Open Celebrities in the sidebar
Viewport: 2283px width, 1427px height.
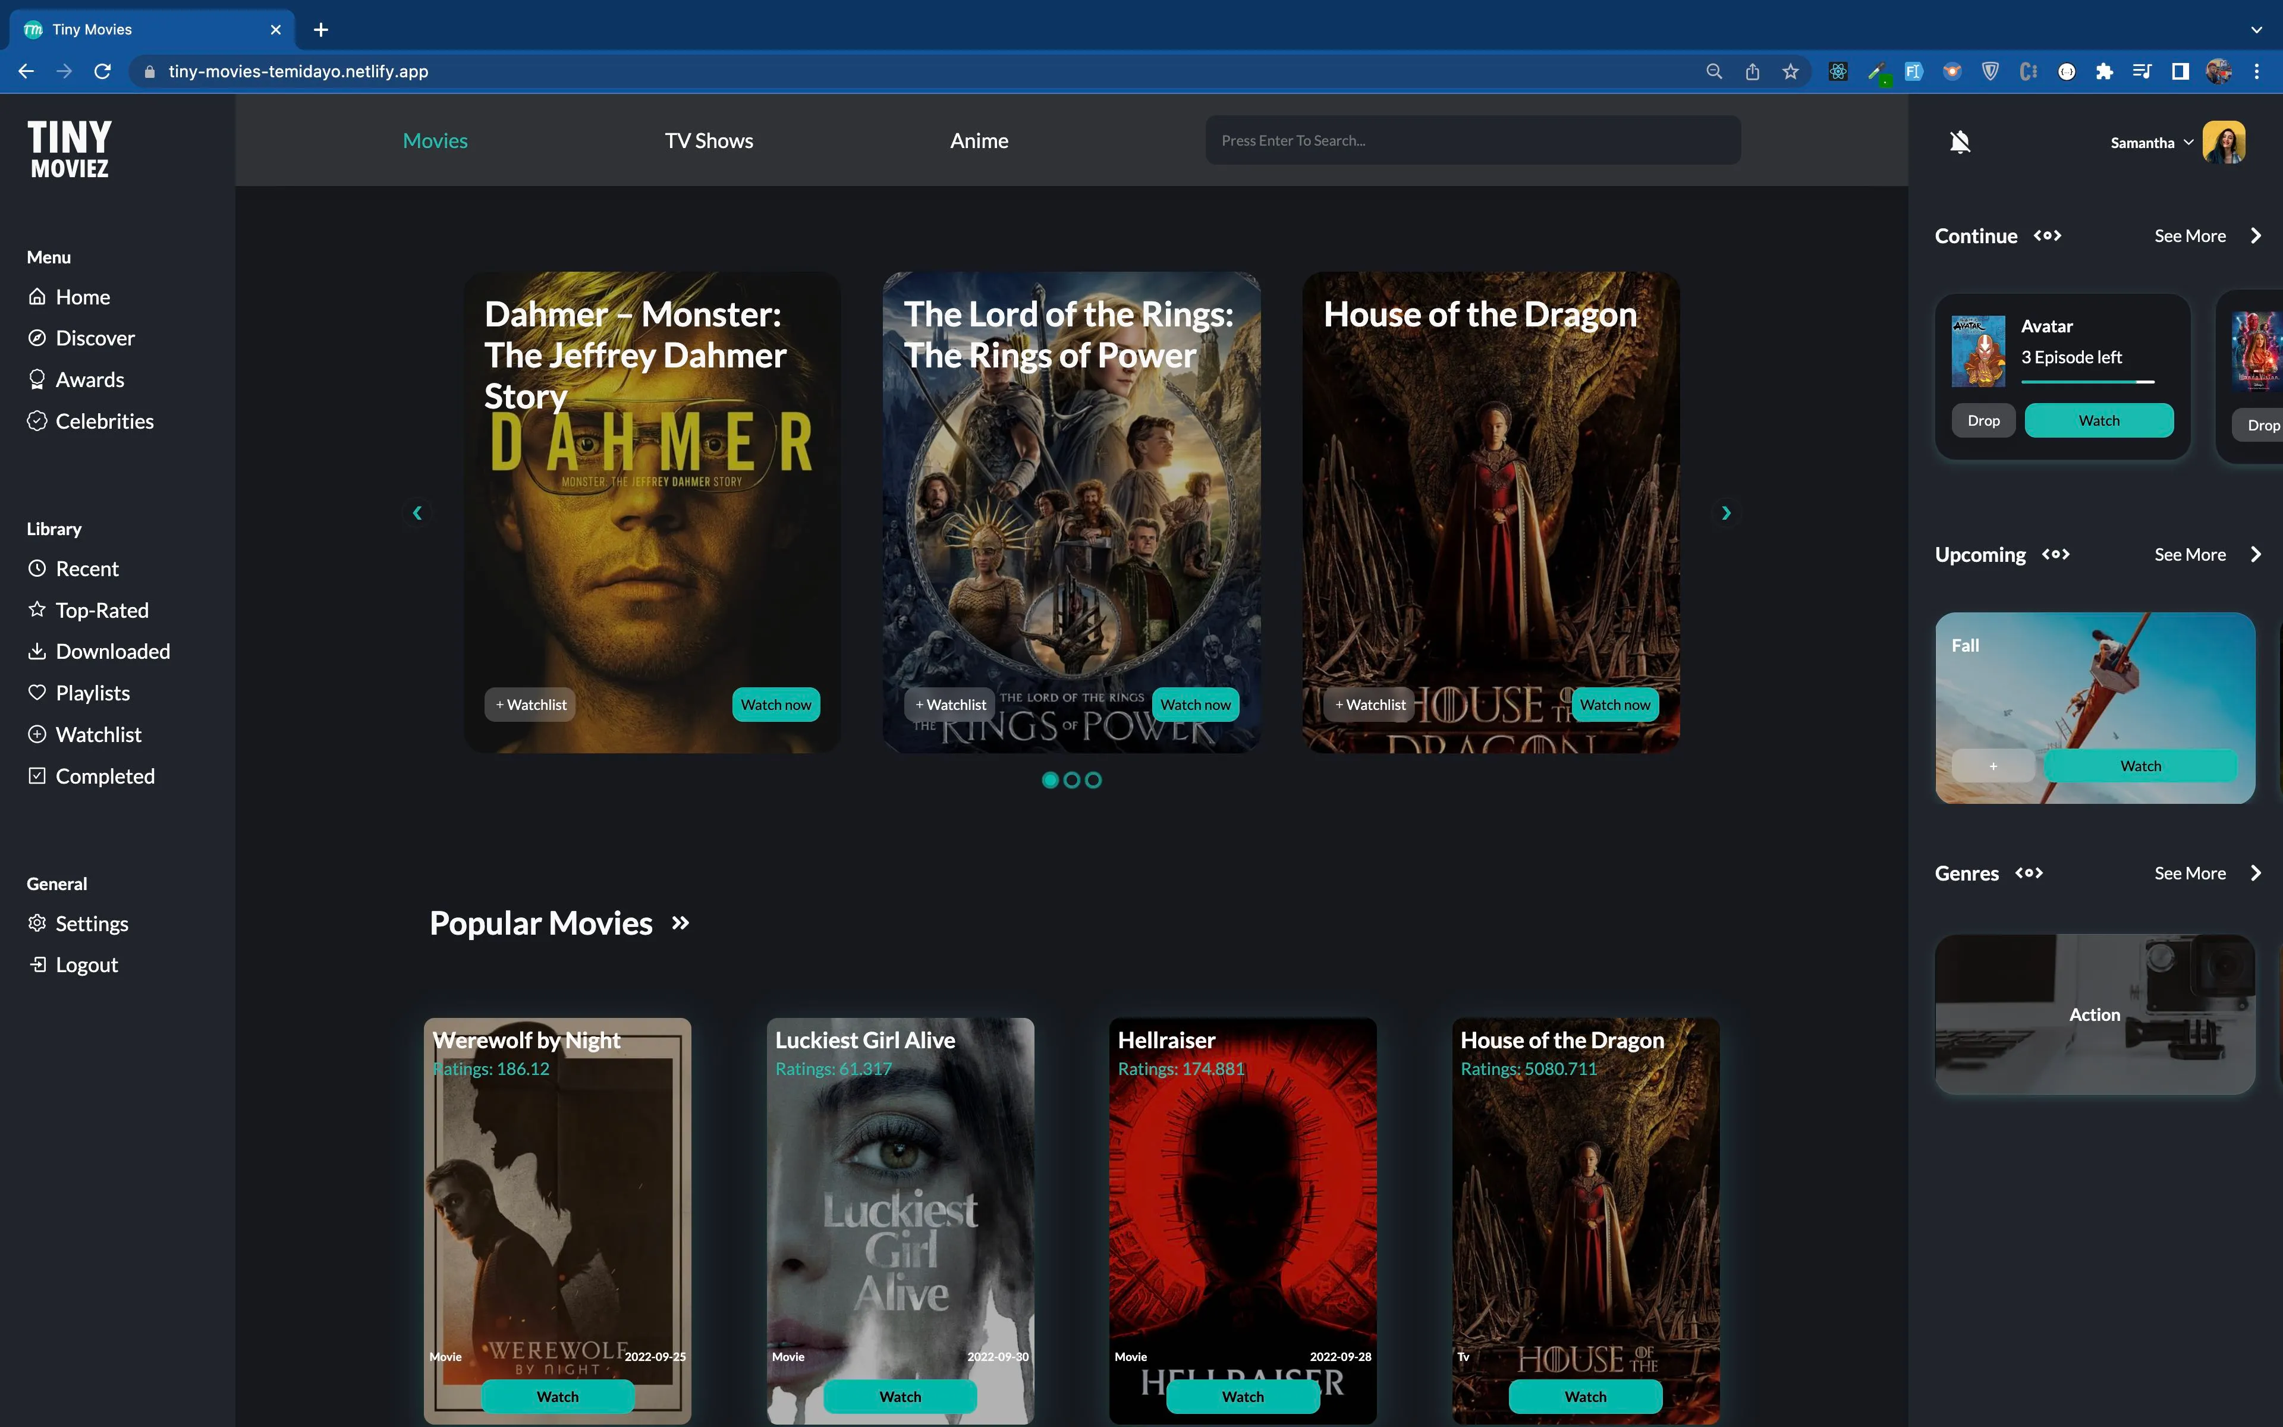(x=90, y=421)
